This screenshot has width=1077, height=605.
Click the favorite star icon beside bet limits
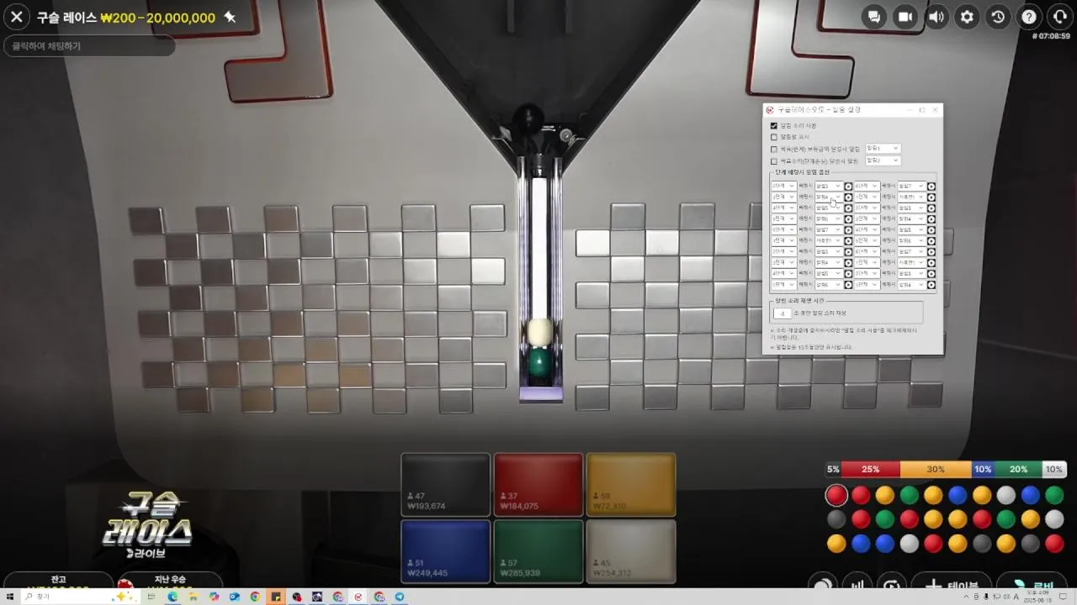[x=230, y=17]
